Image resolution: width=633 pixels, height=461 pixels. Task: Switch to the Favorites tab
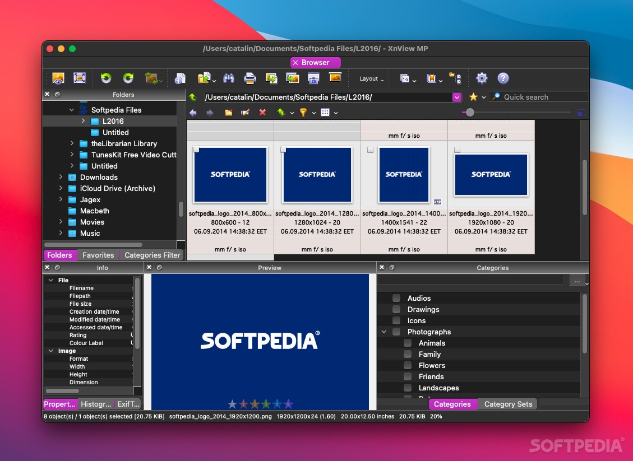(x=98, y=255)
